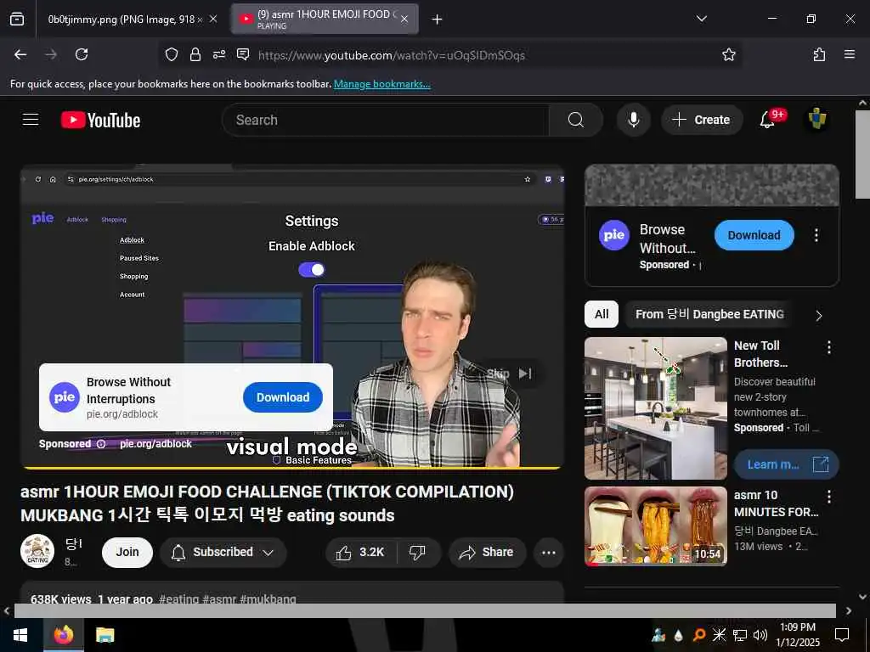Show site info via padlock icon
The height and width of the screenshot is (652, 870).
195,54
